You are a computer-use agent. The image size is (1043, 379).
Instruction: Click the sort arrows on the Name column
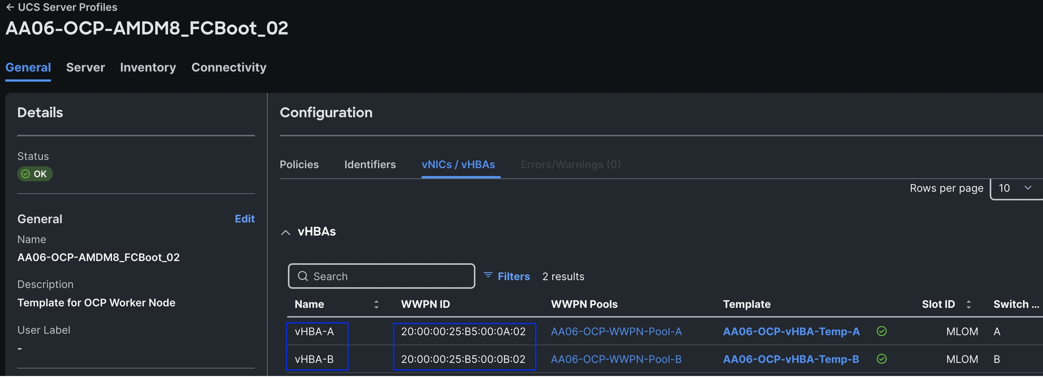click(x=376, y=304)
